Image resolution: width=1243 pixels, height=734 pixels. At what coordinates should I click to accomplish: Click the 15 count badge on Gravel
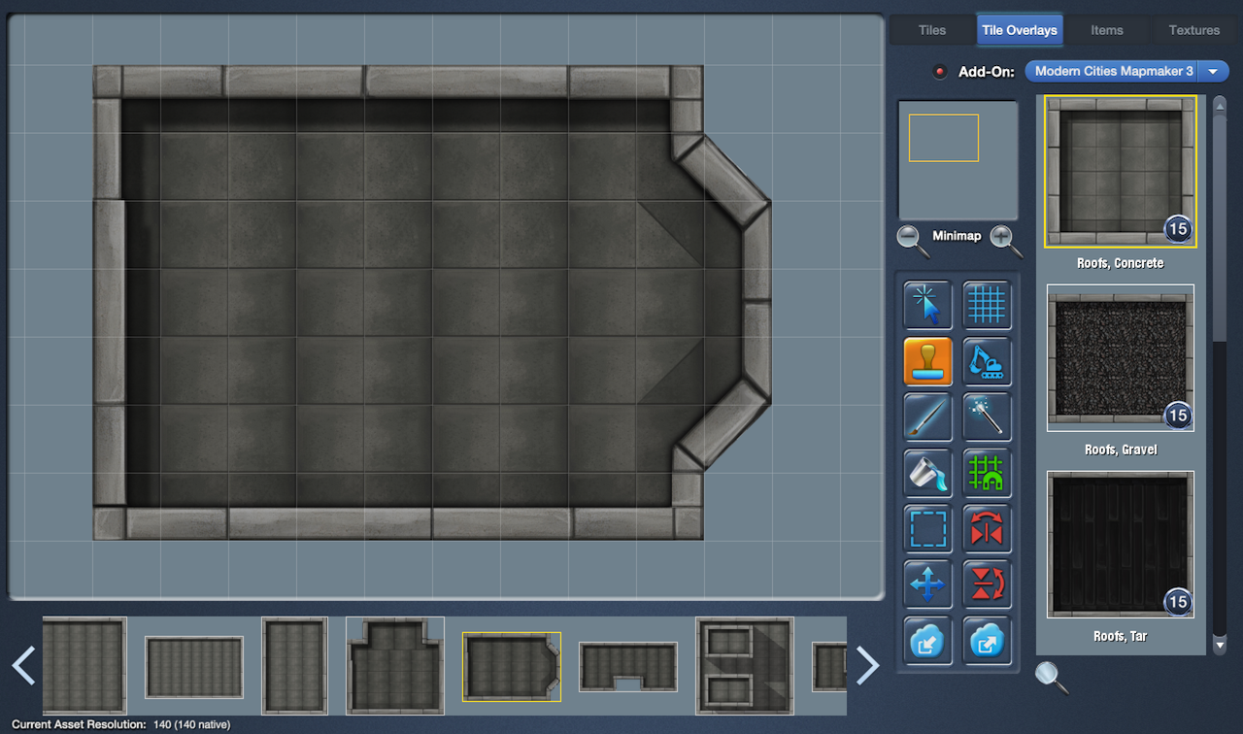[1178, 416]
